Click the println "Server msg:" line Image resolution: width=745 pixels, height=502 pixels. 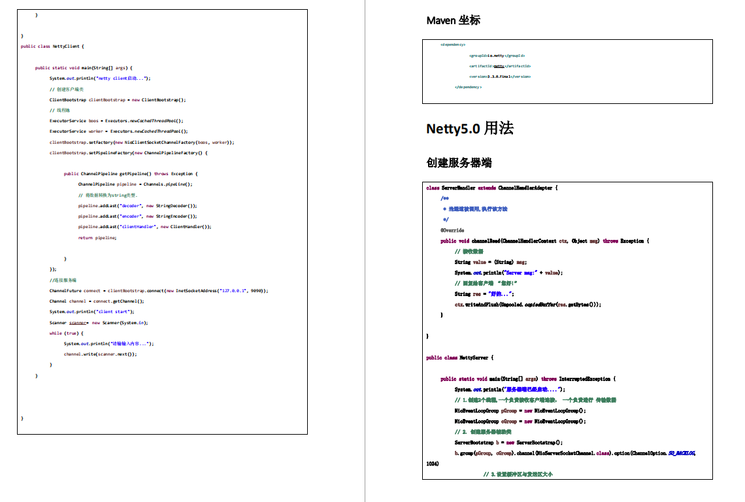pos(508,273)
